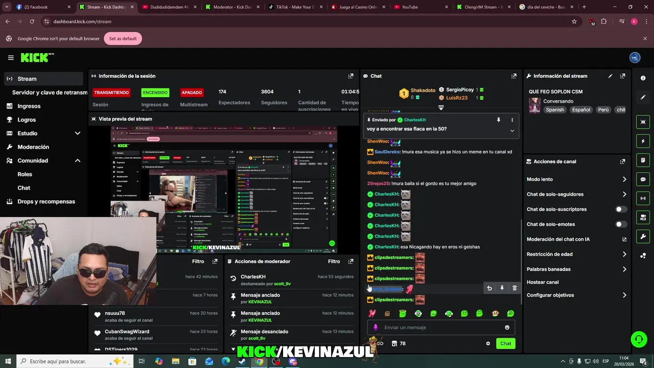Edit the stream information with pencil icon
Viewport: 654px width, 368px height.
(610, 76)
